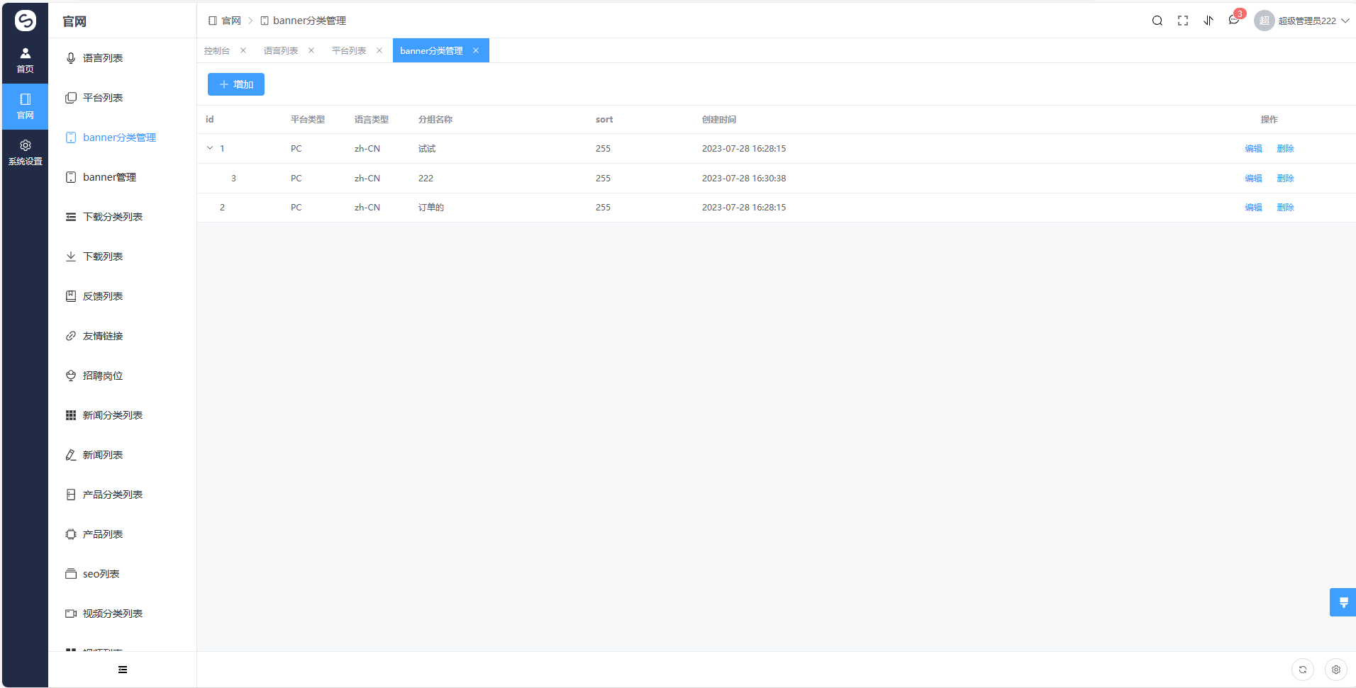Switch to the 控制台 tab
Viewport: 1356px width, 688px height.
217,50
